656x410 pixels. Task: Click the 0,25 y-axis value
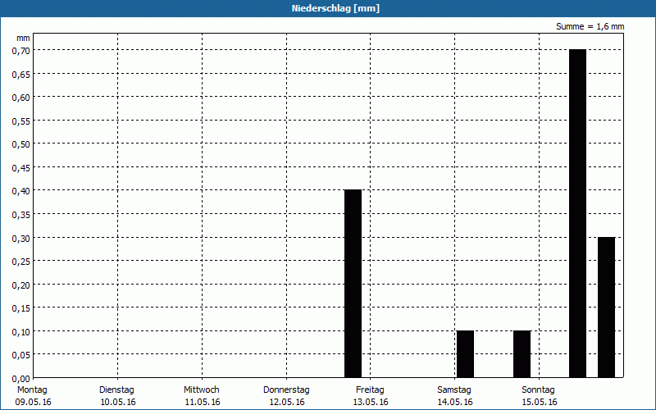tap(21, 262)
